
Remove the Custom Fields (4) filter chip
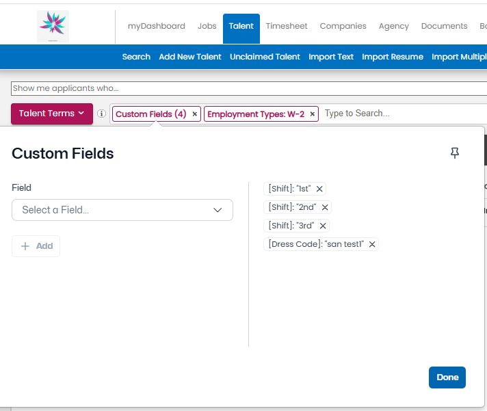(195, 114)
